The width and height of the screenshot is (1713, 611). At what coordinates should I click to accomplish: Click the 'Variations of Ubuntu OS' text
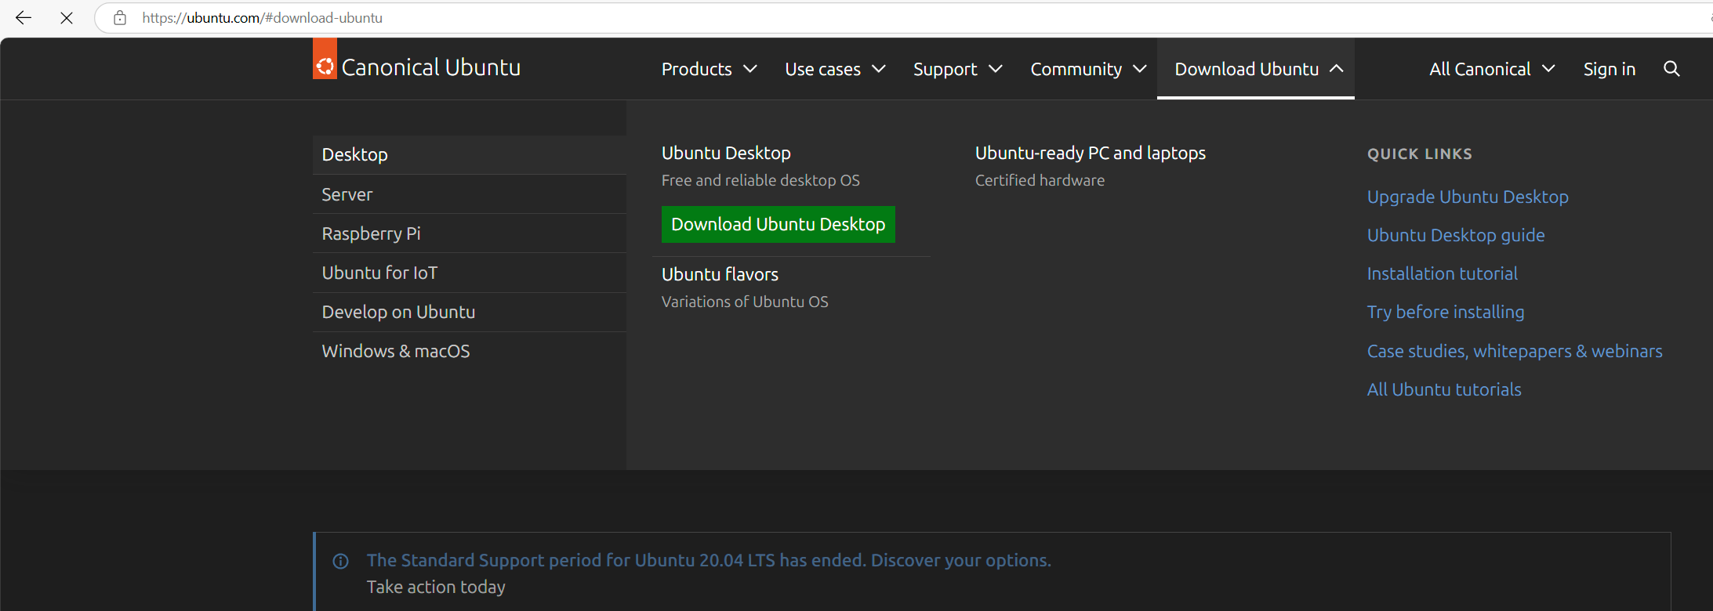[x=745, y=302]
